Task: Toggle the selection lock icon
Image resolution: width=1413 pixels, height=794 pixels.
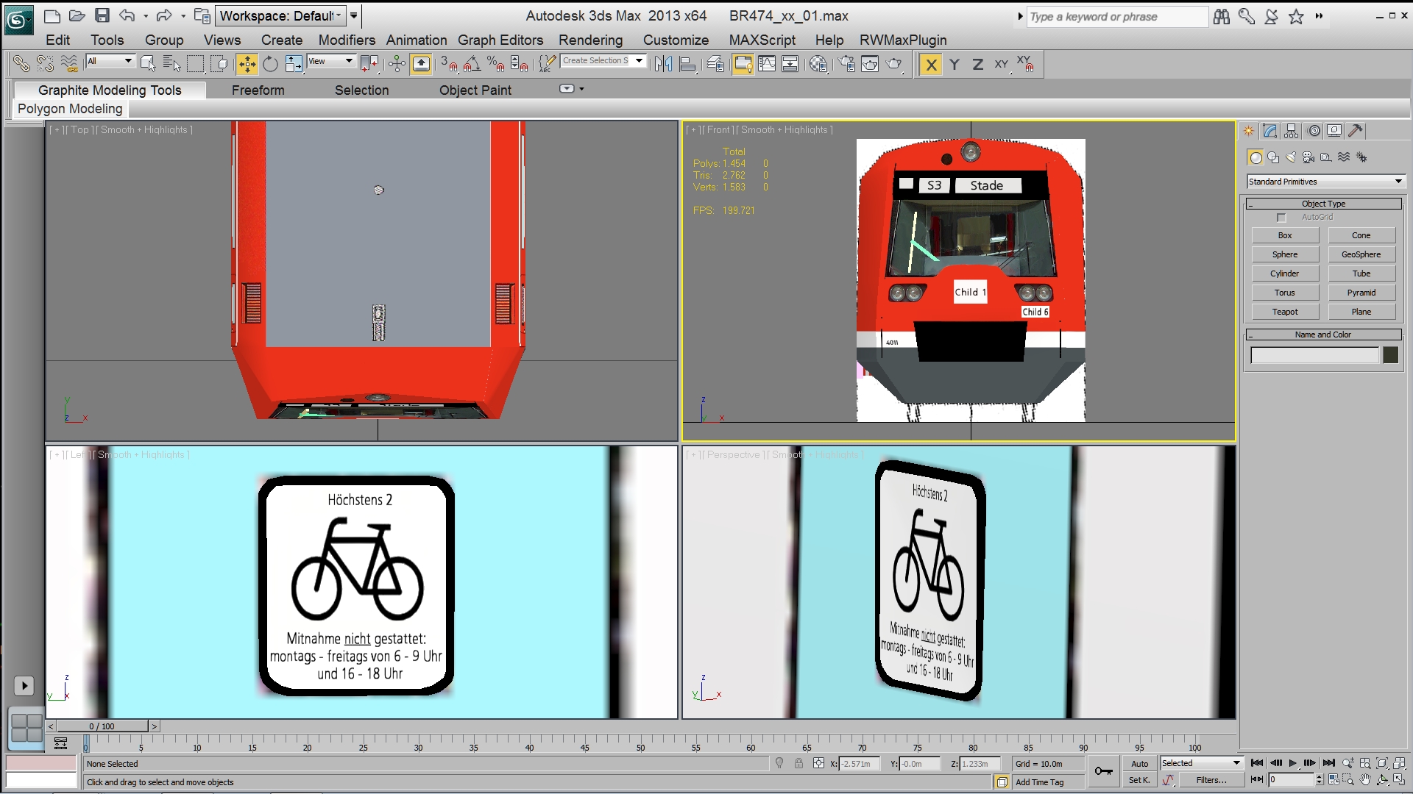Action: click(798, 764)
